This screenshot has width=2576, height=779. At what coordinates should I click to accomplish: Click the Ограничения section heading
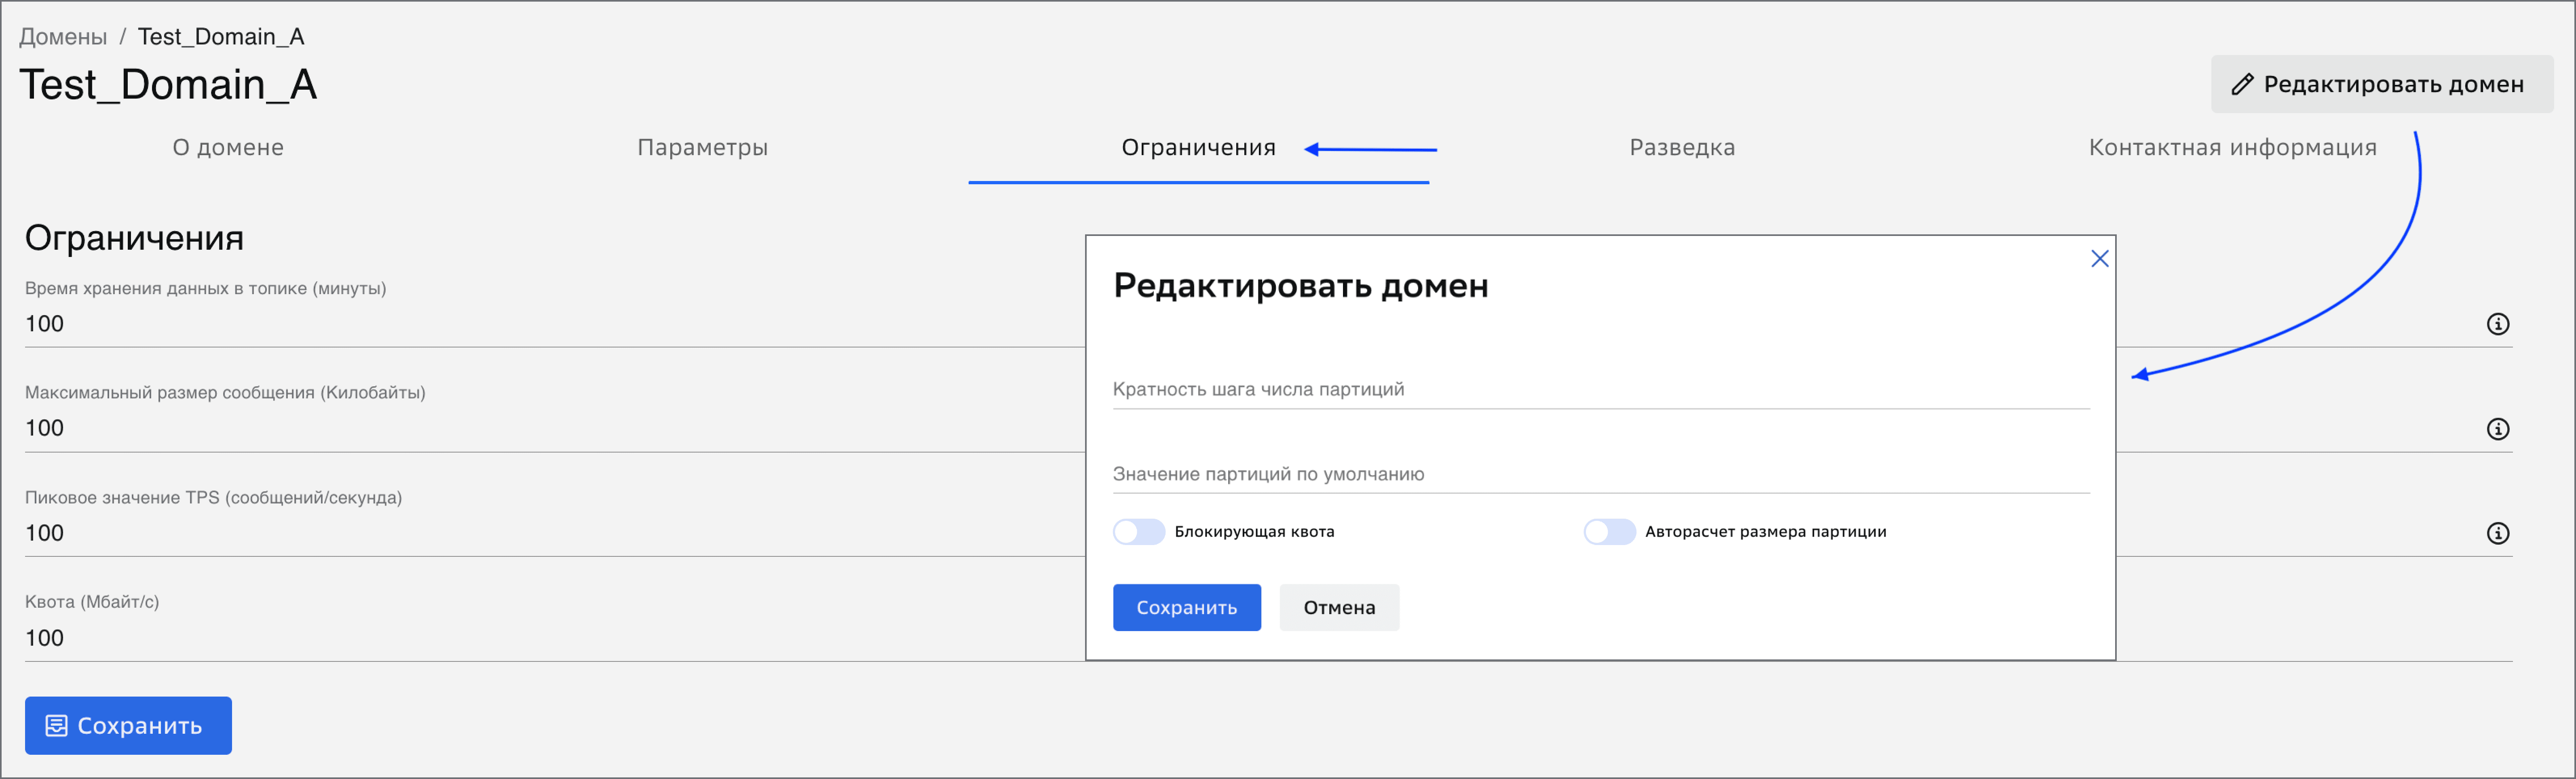[134, 238]
